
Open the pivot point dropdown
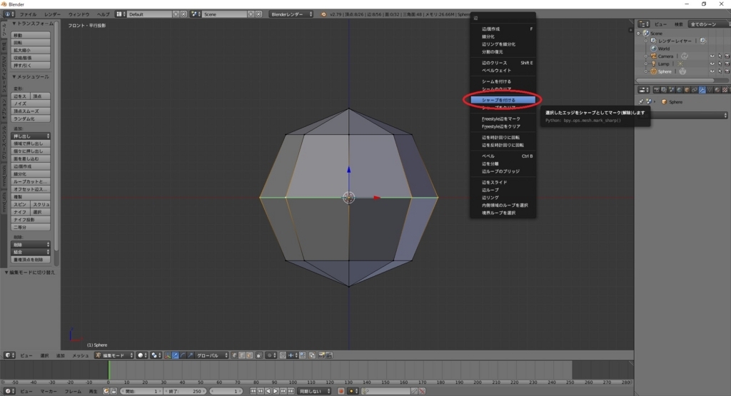pos(156,355)
